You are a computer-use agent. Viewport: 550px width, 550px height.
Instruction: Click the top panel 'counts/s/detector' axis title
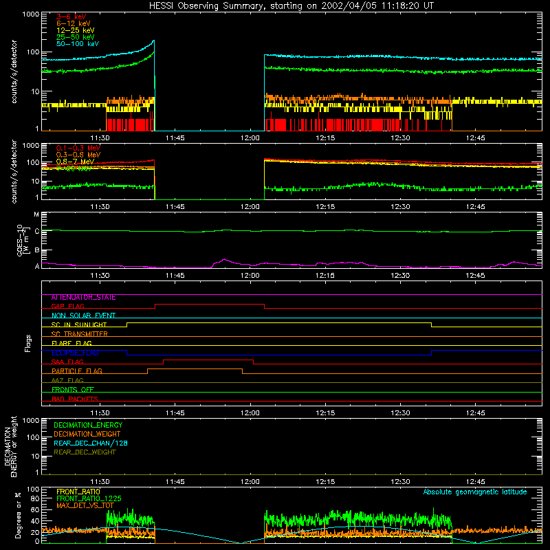point(14,71)
